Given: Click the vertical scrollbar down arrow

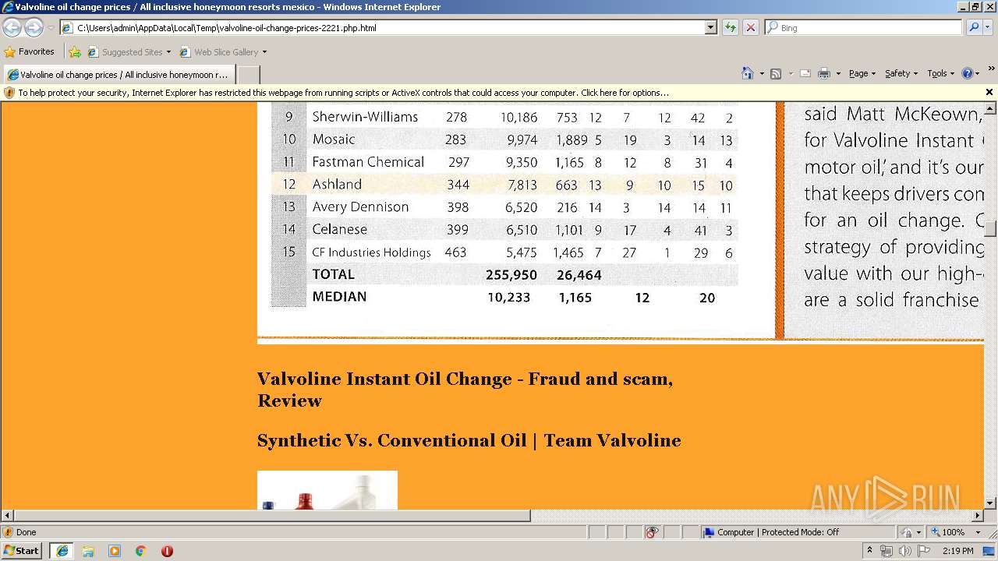Looking at the screenshot, I should click(x=990, y=503).
